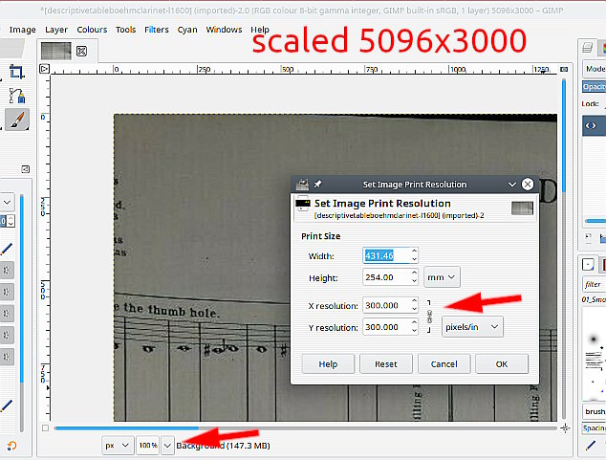Screen dimensions: 606x460
Task: Open the Layer menu
Action: pyautogui.click(x=56, y=30)
